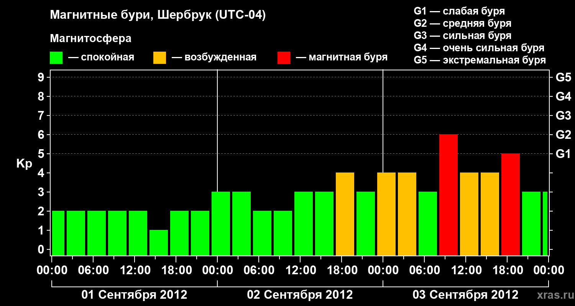Click the final 00:00 label ending 03 September
The image size is (575, 306).
tap(549, 270)
